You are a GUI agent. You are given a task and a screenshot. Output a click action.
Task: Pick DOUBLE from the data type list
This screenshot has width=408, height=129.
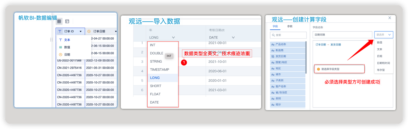point(156,53)
